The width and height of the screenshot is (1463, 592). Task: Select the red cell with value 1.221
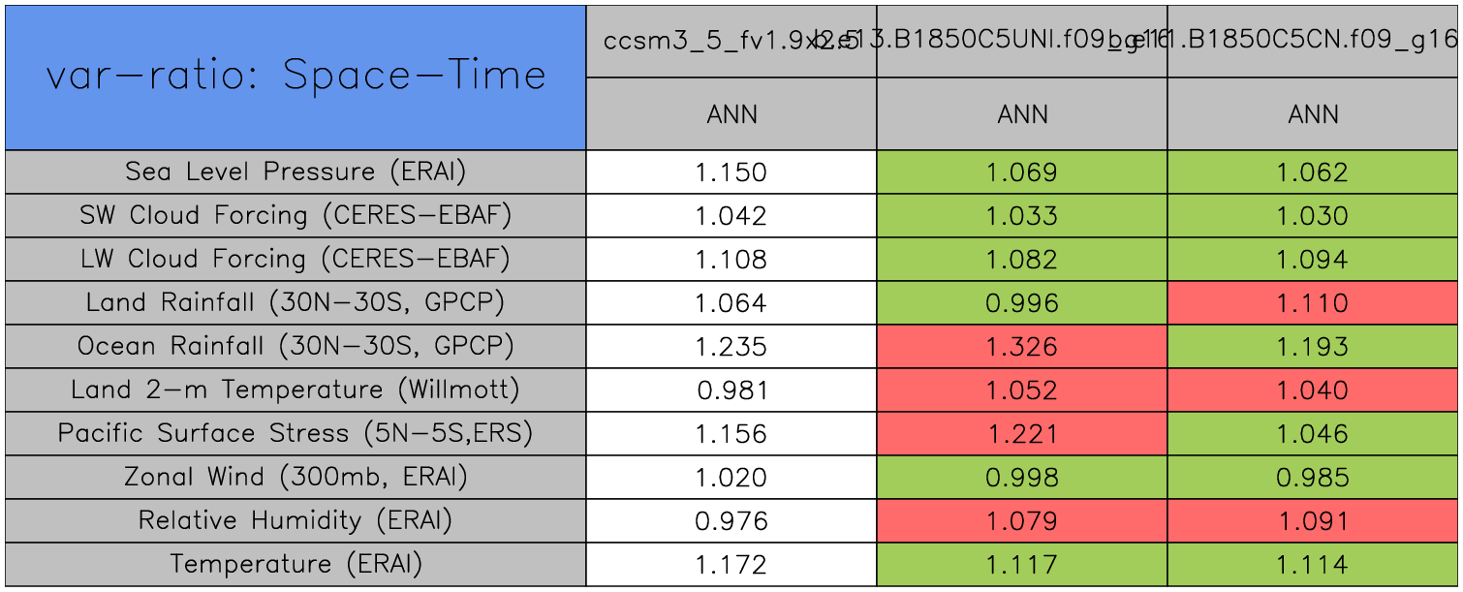(x=1022, y=433)
